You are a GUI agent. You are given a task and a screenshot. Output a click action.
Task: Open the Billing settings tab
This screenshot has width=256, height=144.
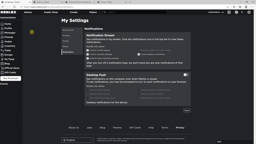[65, 46]
